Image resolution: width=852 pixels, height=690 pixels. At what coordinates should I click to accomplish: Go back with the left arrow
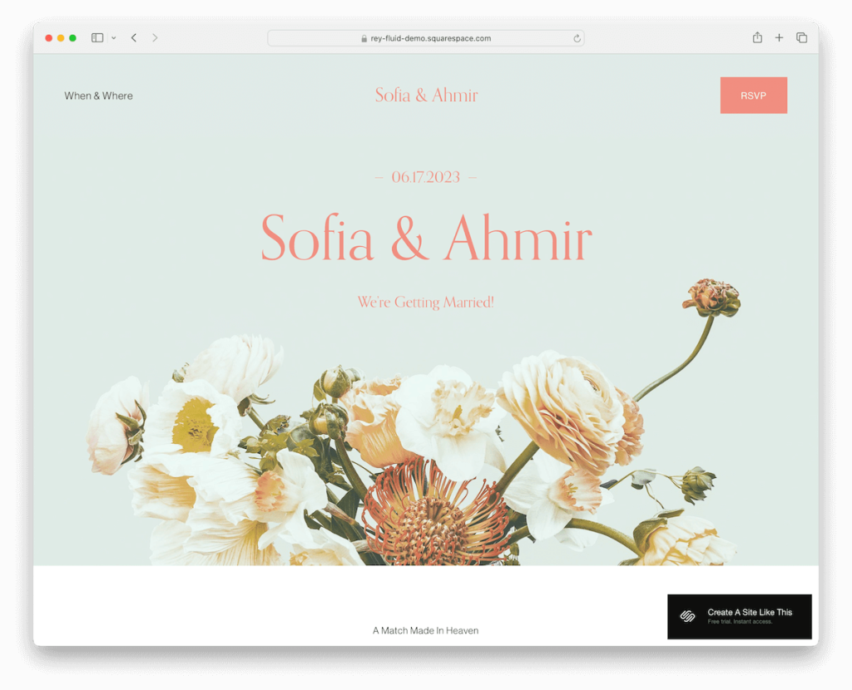pos(134,38)
